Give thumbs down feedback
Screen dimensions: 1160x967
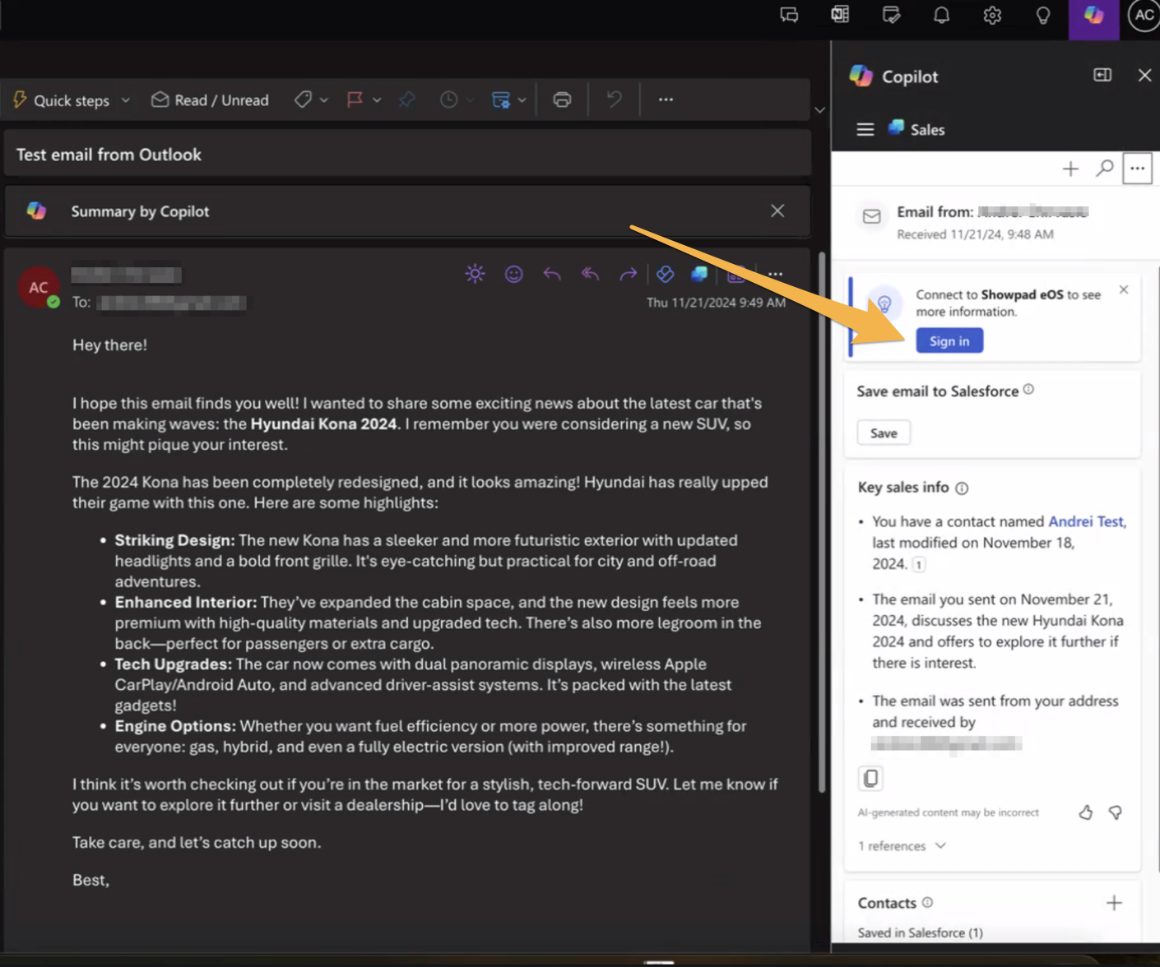coord(1116,813)
